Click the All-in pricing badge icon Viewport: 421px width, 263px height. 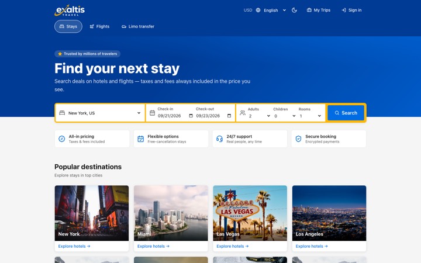point(62,139)
